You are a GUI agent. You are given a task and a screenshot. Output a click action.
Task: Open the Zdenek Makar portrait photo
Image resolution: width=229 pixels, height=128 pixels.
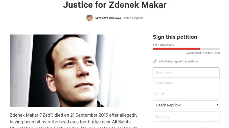point(64,71)
